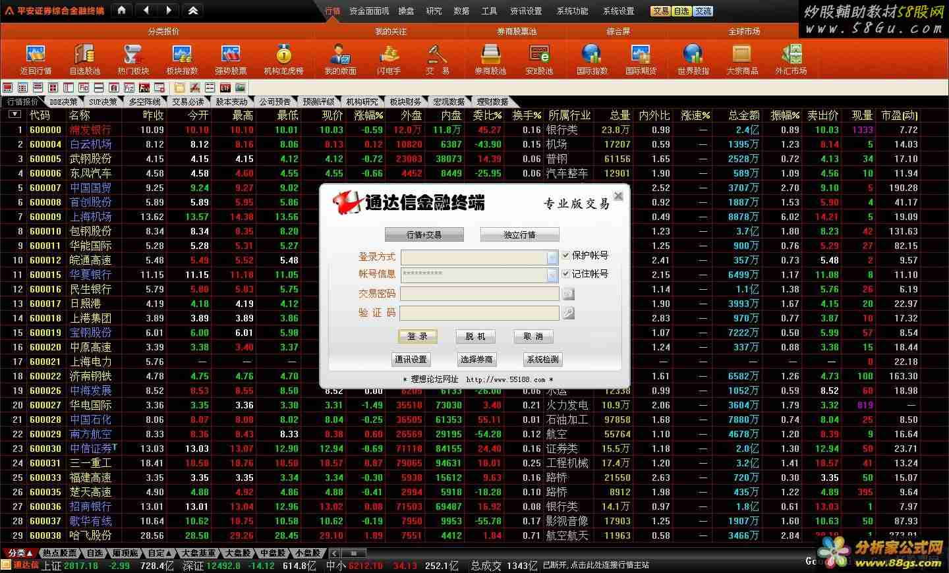949x573 pixels.
Task: Select the 独立行情 mode button
Action: pos(520,235)
